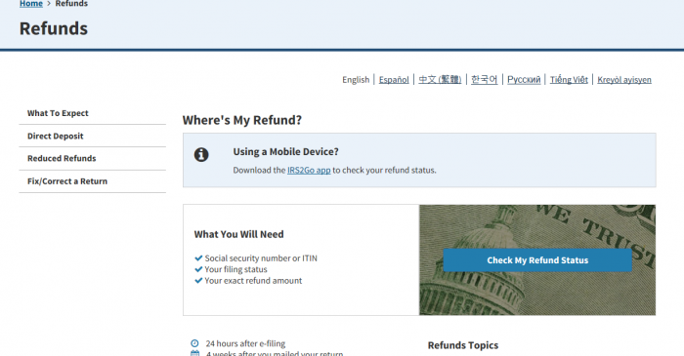The width and height of the screenshot is (684, 356).
Task: Select the Русский language option
Action: (x=524, y=80)
